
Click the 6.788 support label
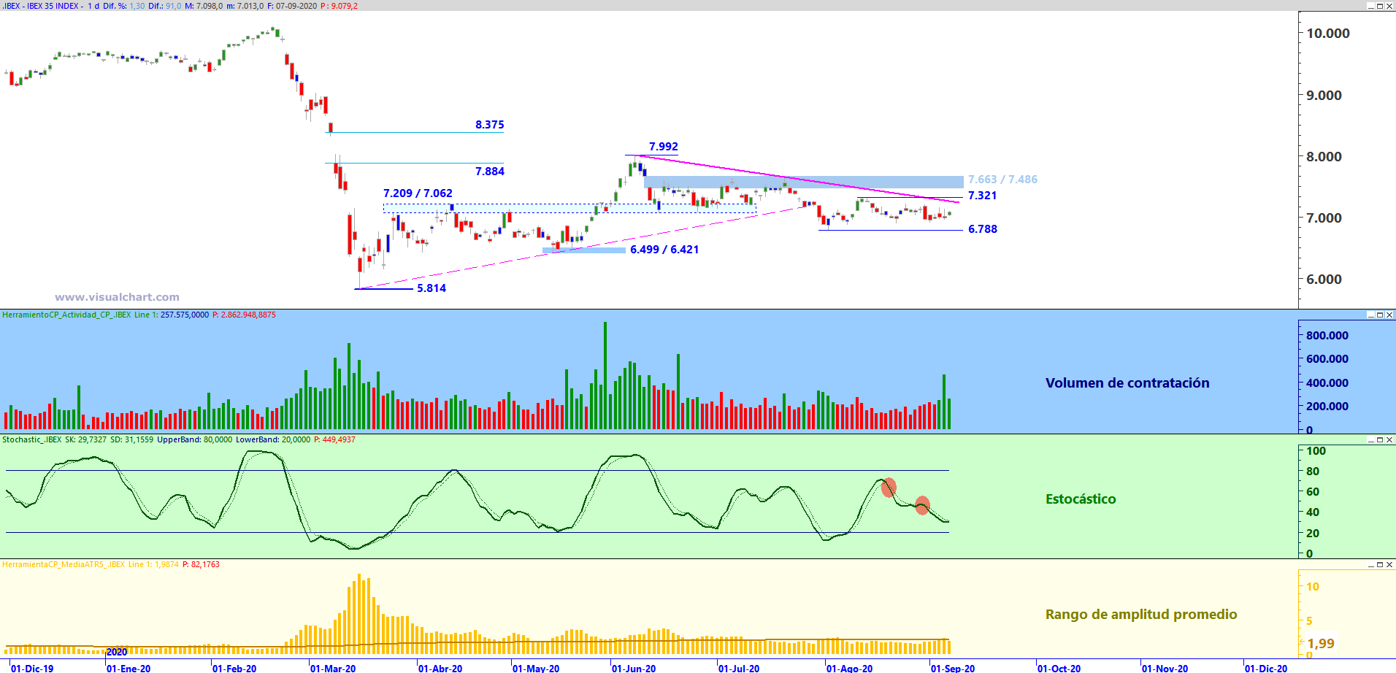(983, 229)
